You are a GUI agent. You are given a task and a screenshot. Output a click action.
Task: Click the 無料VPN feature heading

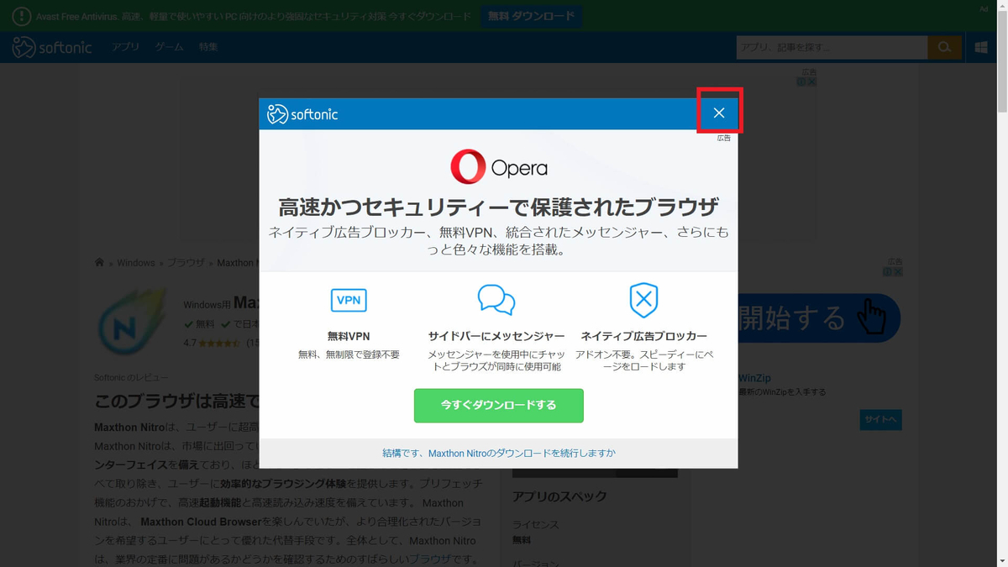(349, 336)
